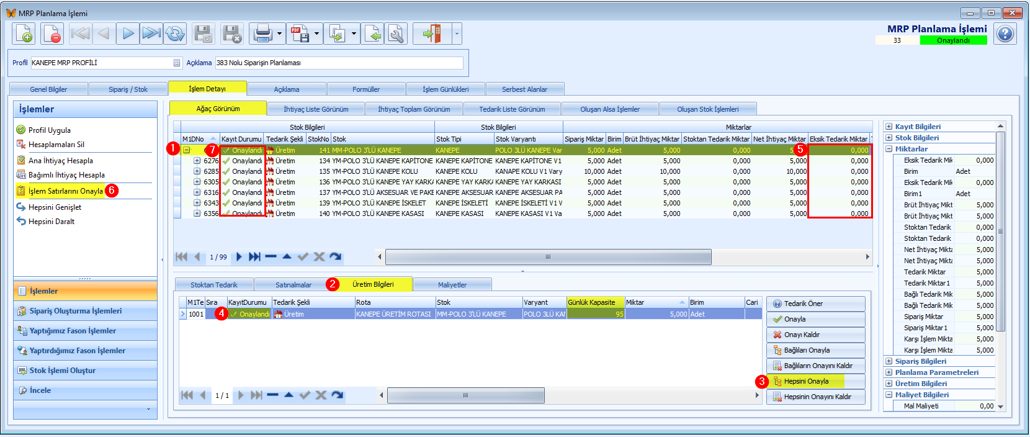
Task: Jump to last record in main toolbar
Action: pos(151,34)
